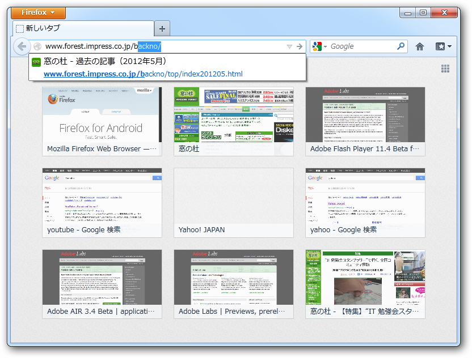
Task: Open the Firefox application menu button
Action: [x=38, y=12]
